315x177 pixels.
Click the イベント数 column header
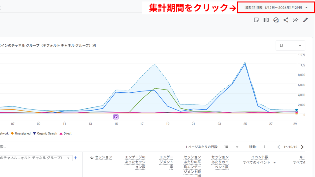(x=260, y=157)
